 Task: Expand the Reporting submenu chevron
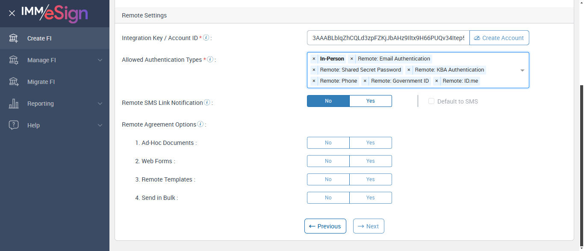pos(100,104)
